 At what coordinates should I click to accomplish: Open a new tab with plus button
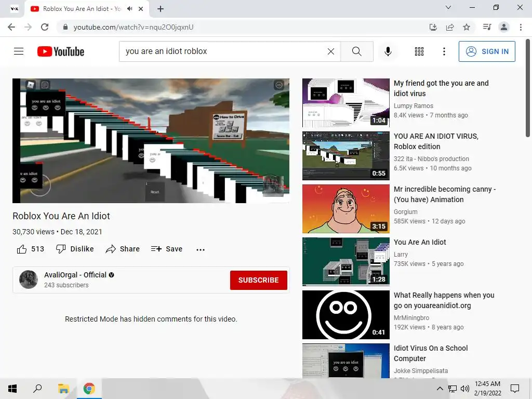tap(161, 9)
